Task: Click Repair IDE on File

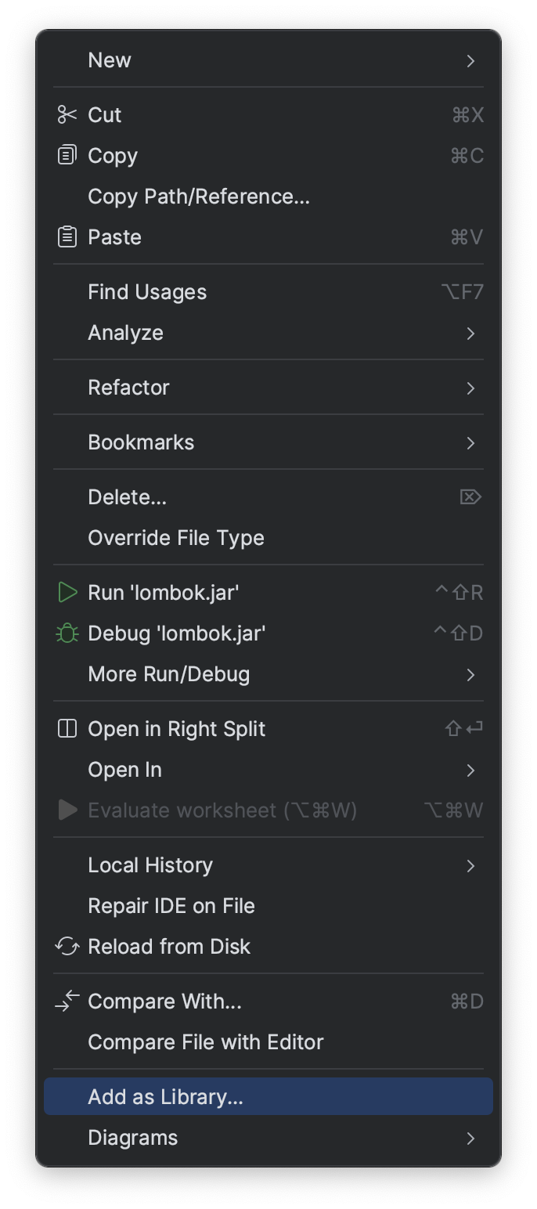Action: [x=171, y=905]
